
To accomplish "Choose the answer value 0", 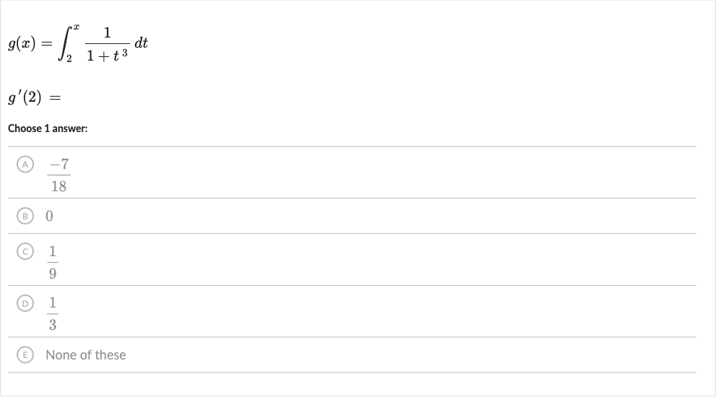I will point(49,216).
